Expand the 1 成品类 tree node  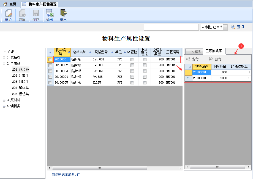(4, 58)
